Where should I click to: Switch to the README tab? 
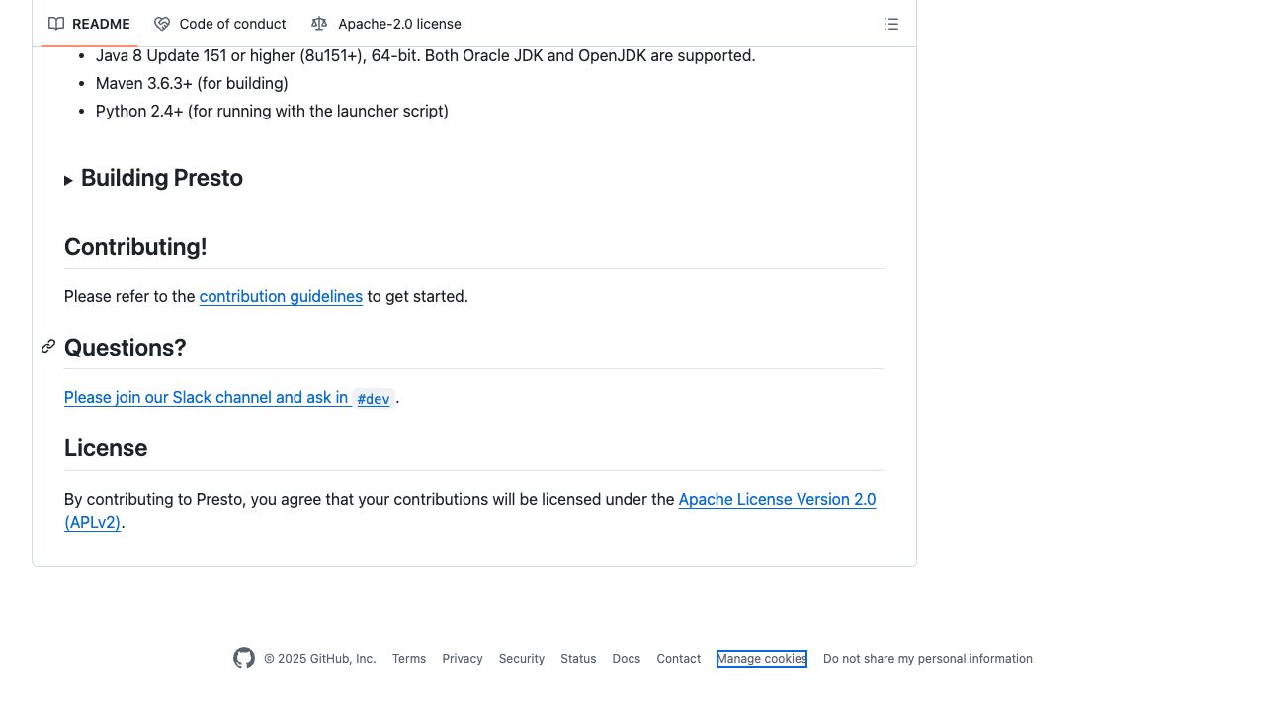click(x=100, y=24)
